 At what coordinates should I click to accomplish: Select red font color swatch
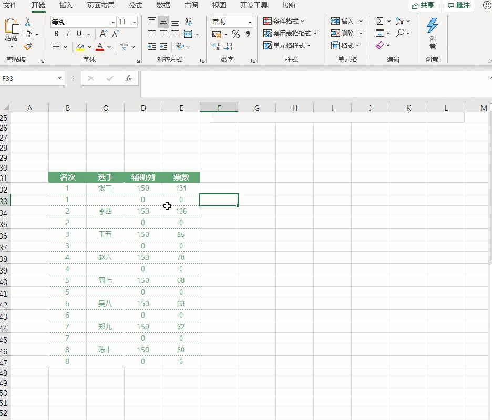(x=100, y=47)
